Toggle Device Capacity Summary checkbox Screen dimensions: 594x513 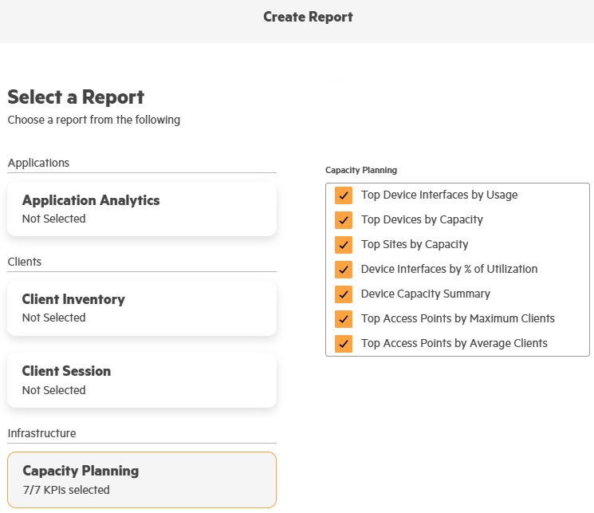344,294
